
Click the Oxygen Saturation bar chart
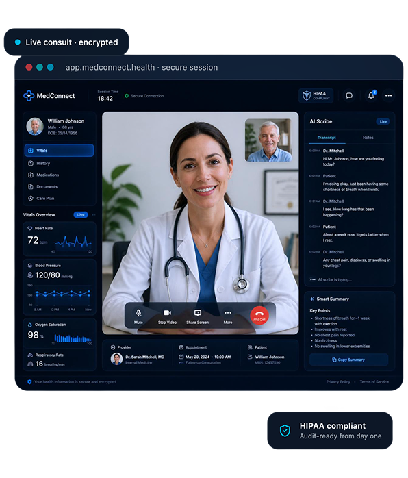pyautogui.click(x=73, y=338)
